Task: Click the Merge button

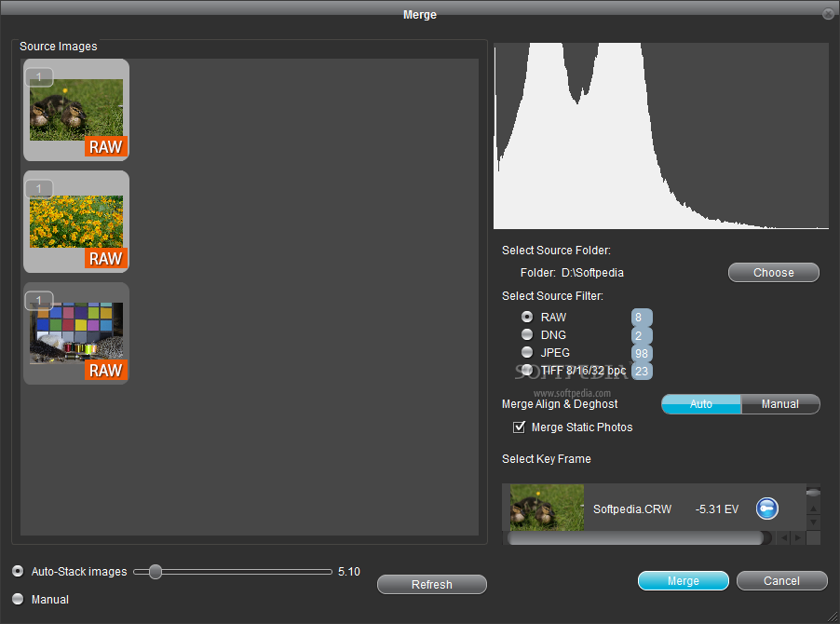Action: [683, 580]
